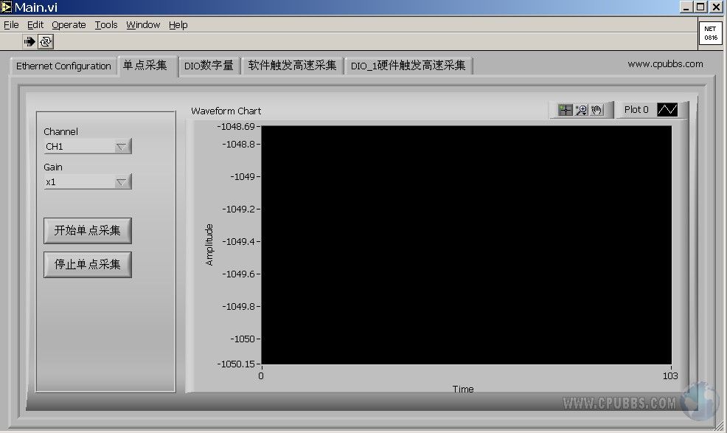Minimize the Main.vi window
This screenshot has height=433, width=727.
[x=686, y=7]
